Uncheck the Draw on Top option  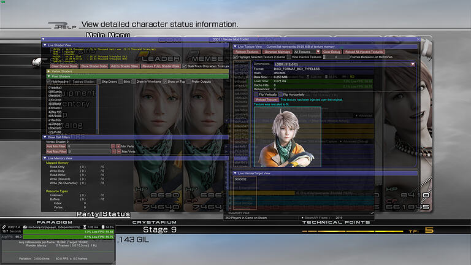coord(165,82)
